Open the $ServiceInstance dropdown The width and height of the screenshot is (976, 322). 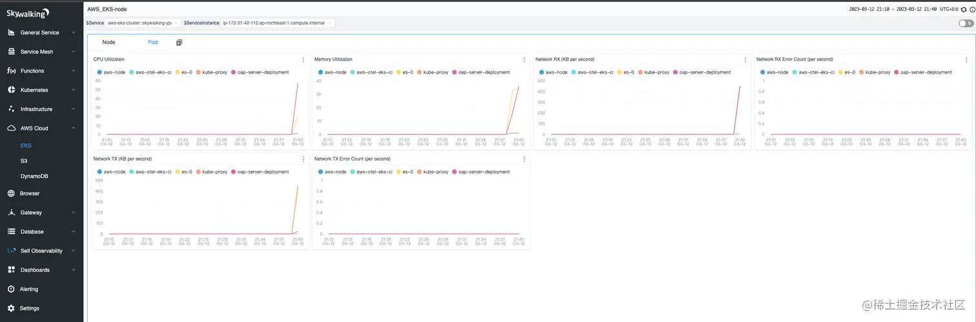click(278, 23)
